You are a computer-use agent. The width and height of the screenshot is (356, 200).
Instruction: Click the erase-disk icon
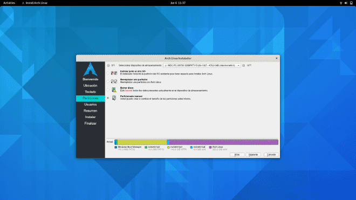[114, 89]
